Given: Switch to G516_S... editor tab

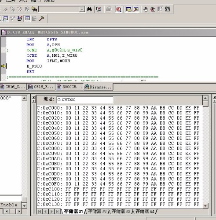Looking at the screenshot, I should pyautogui.click(x=13, y=87).
